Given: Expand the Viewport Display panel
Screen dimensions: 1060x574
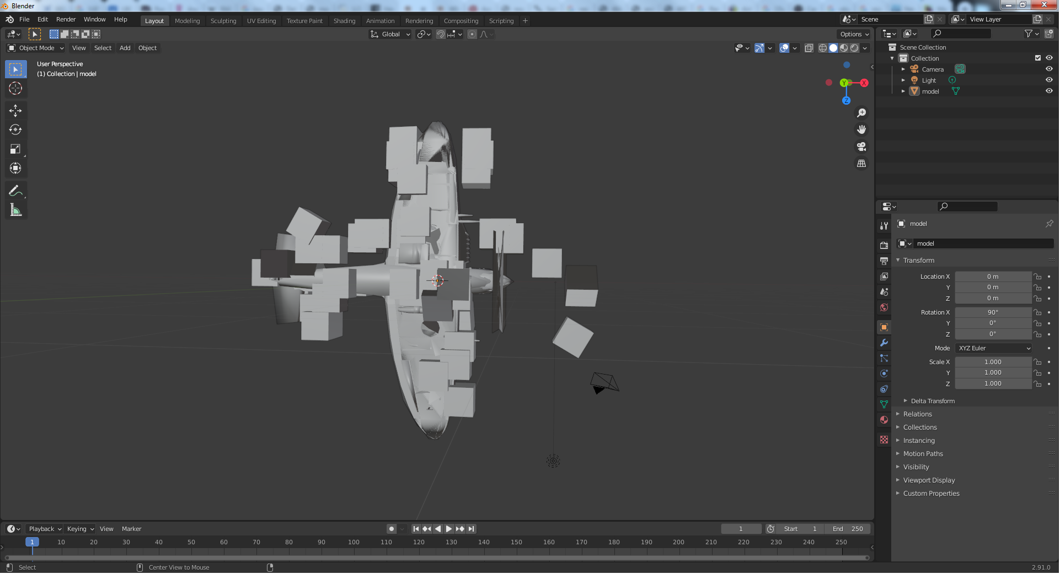Looking at the screenshot, I should click(x=929, y=481).
